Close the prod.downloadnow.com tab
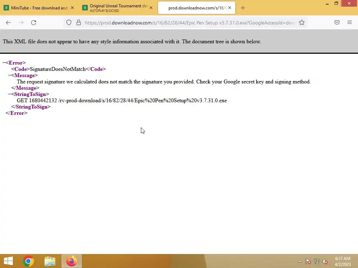This screenshot has width=358, height=268. [230, 8]
